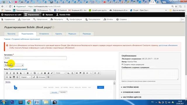Open Конфигурация admin menu

[x=74, y=20]
